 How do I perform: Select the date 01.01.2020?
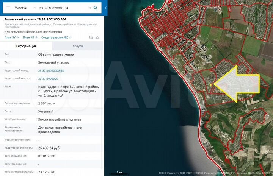point(47,156)
